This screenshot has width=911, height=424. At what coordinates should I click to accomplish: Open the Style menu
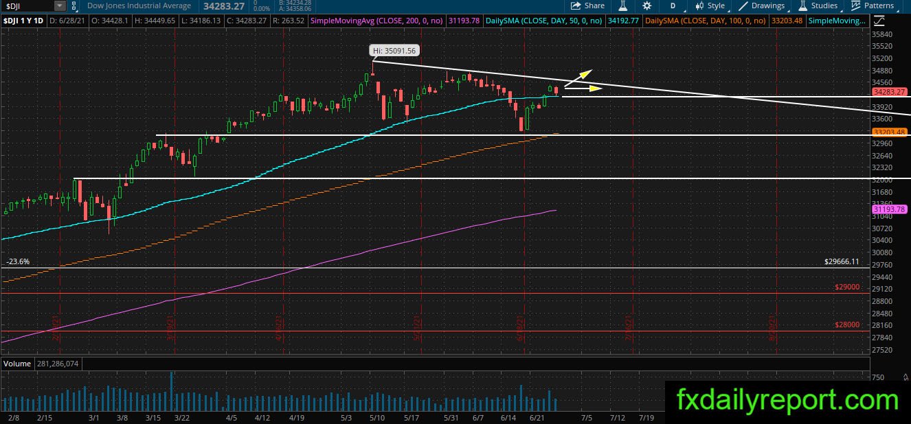click(710, 5)
